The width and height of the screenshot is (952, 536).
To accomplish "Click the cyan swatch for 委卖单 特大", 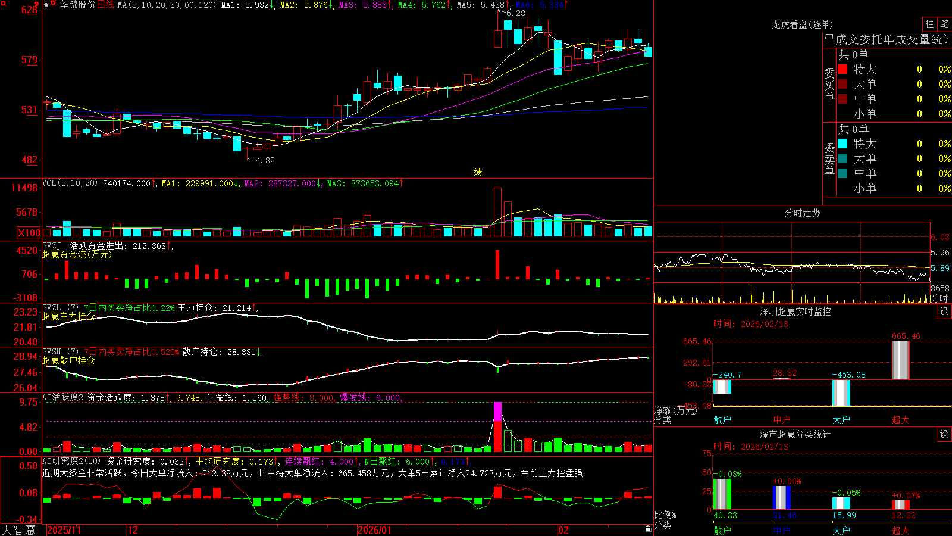I will coord(843,144).
